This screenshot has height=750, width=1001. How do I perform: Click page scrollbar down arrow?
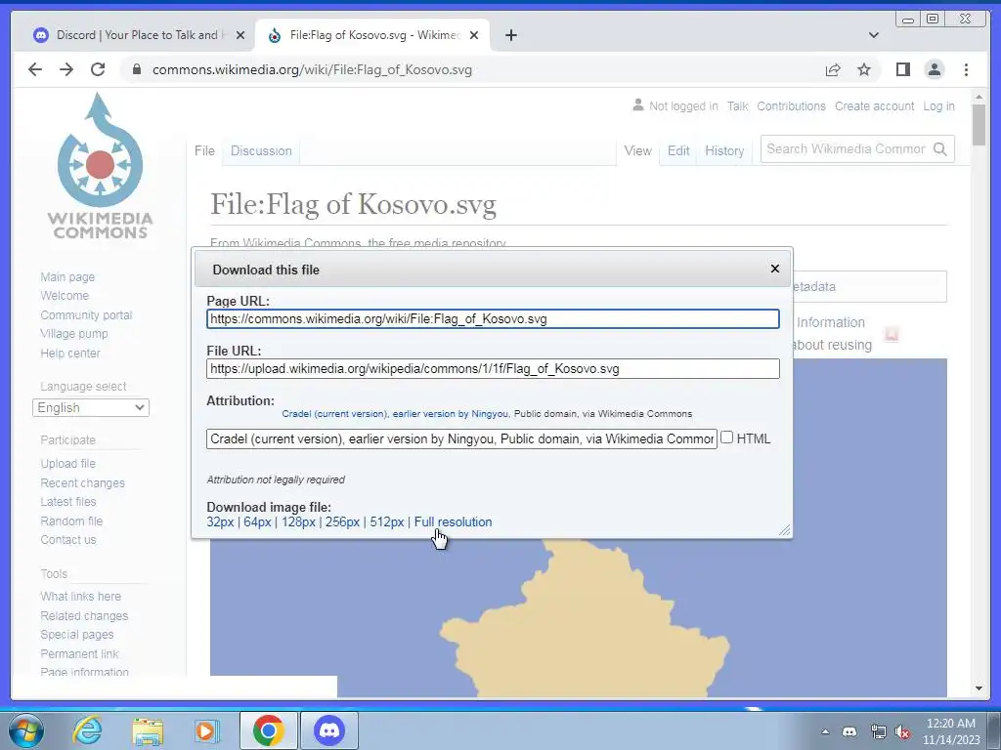tap(979, 688)
